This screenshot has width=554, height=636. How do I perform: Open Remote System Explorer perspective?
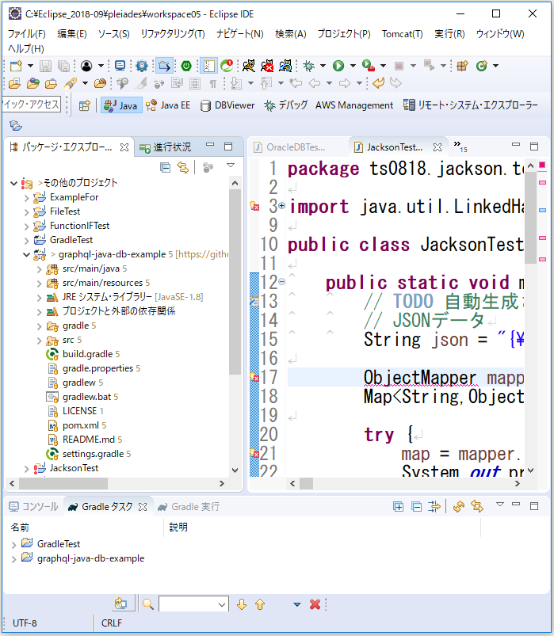tap(471, 105)
